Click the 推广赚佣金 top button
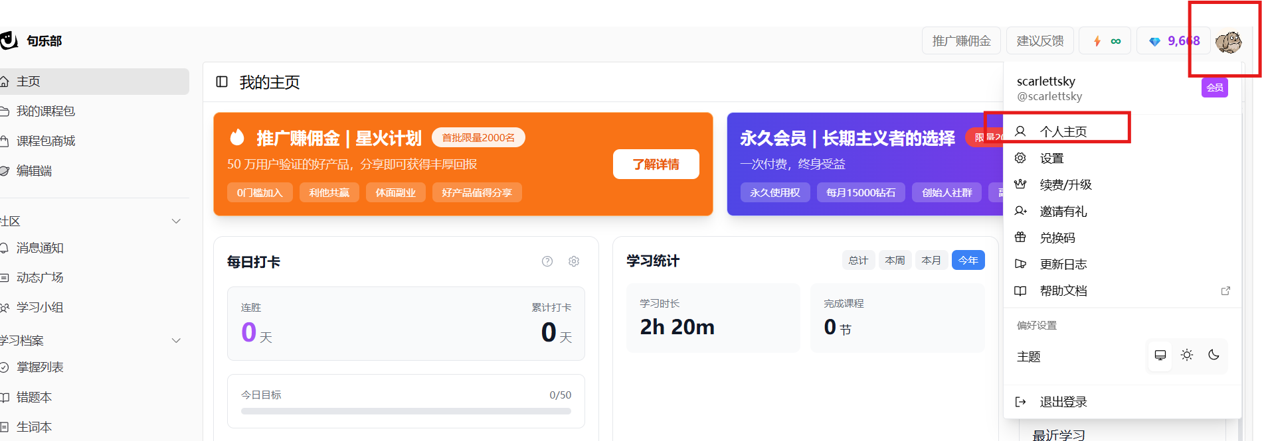 pyautogui.click(x=961, y=41)
